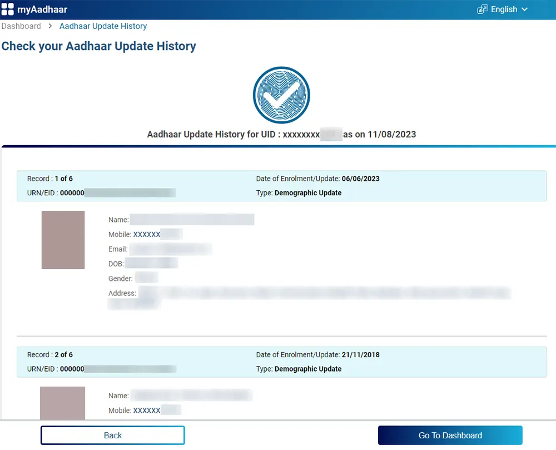Viewport: 556px width, 450px height.
Task: Go to Dashboard breadcrumb link
Action: pos(21,26)
